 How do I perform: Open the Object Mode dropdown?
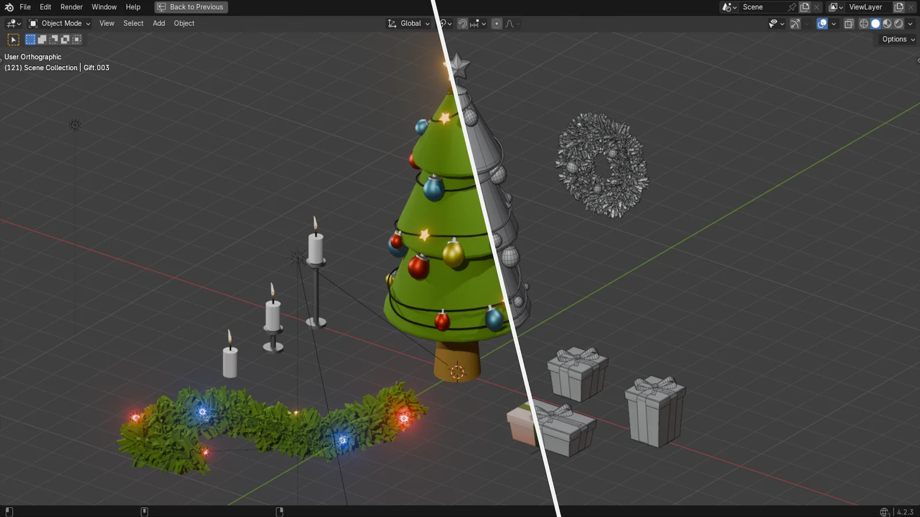pyautogui.click(x=60, y=24)
